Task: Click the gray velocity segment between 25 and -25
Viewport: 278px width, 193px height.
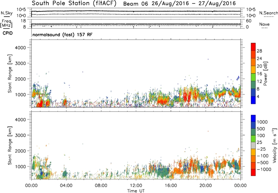Action: coord(253,146)
